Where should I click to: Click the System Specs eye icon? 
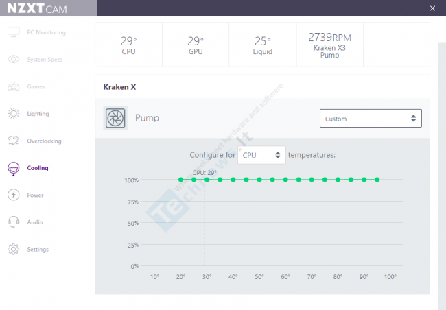pyautogui.click(x=13, y=59)
